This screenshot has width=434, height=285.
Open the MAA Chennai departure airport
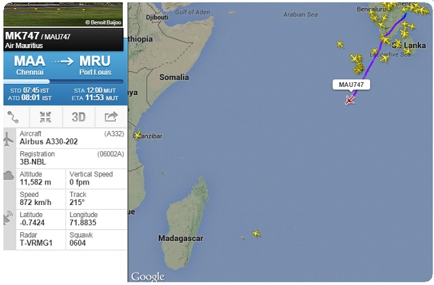coord(29,64)
